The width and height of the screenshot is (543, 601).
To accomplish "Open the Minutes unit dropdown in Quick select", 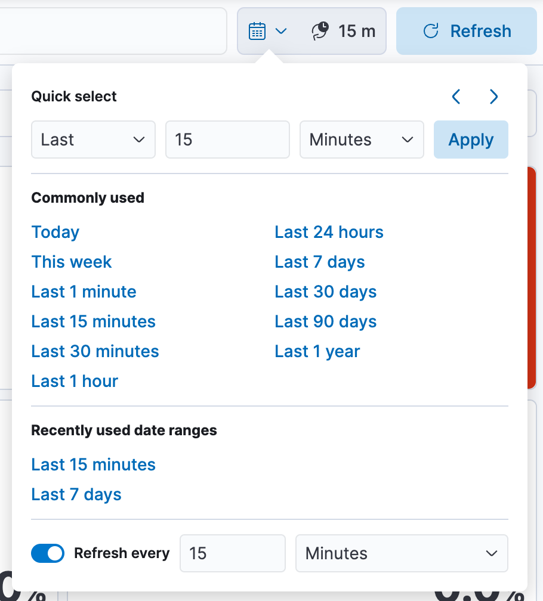I will click(362, 140).
